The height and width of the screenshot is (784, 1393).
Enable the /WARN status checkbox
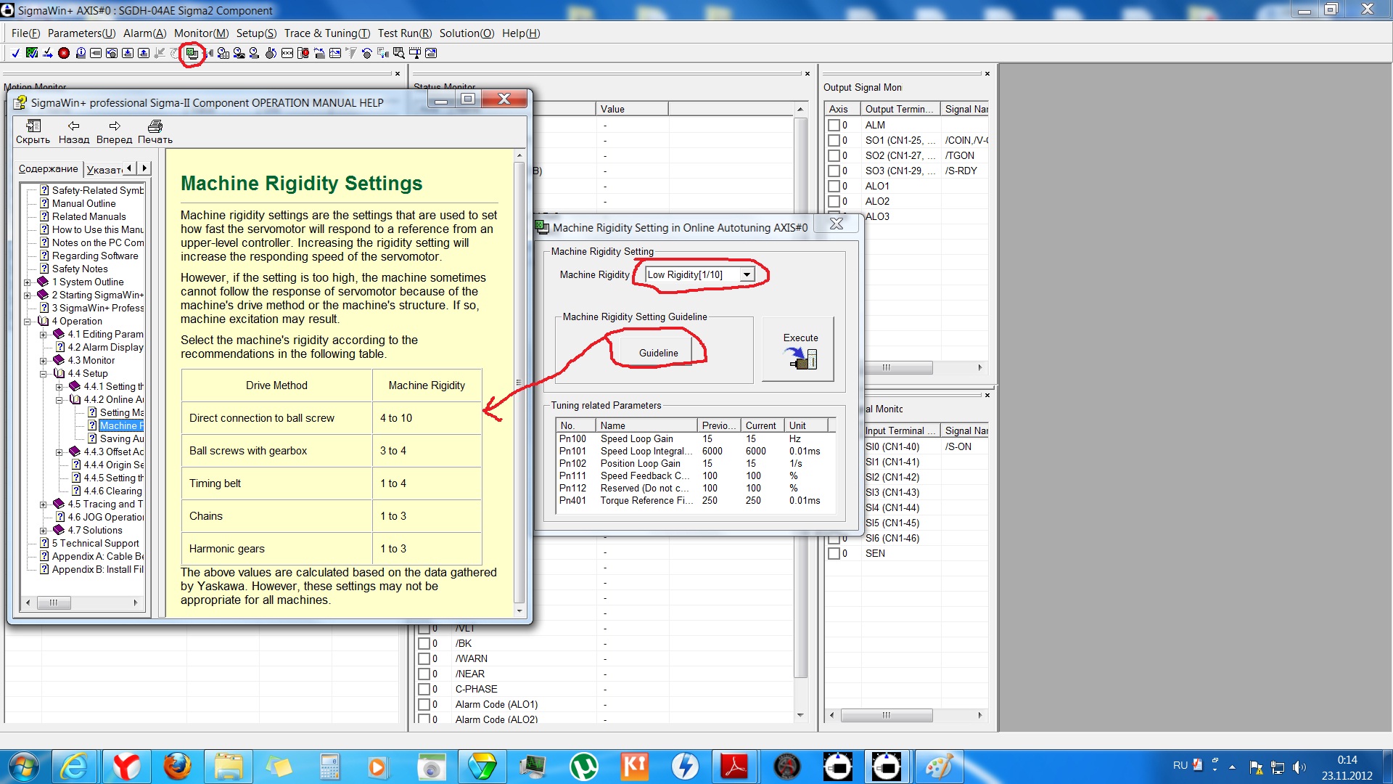(x=424, y=658)
